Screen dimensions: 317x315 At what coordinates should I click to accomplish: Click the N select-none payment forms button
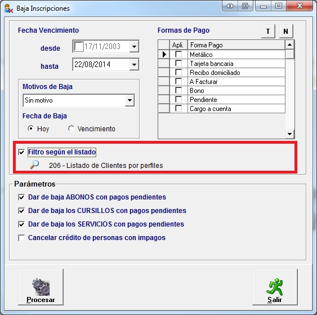point(286,32)
